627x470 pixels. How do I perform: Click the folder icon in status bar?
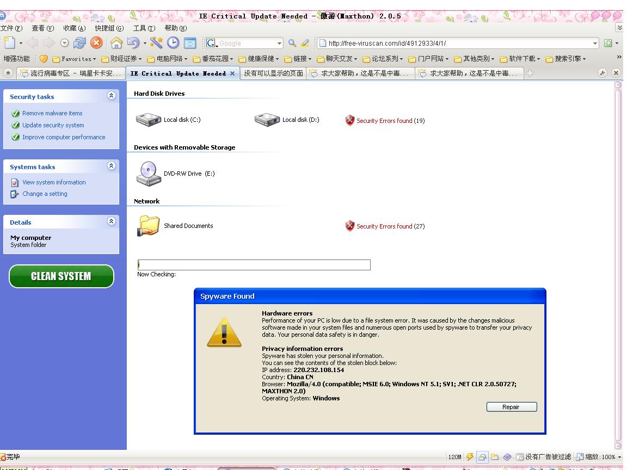pos(495,456)
